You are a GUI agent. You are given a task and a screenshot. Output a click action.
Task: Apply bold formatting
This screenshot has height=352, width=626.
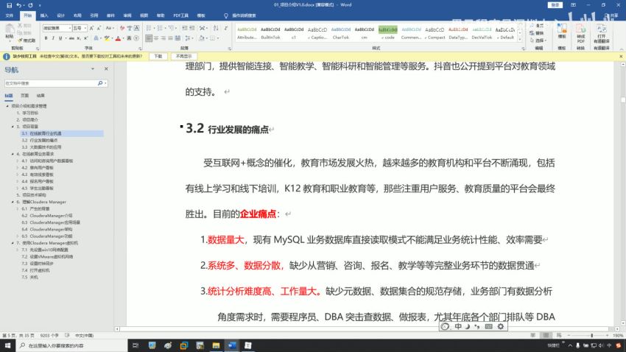pos(46,38)
